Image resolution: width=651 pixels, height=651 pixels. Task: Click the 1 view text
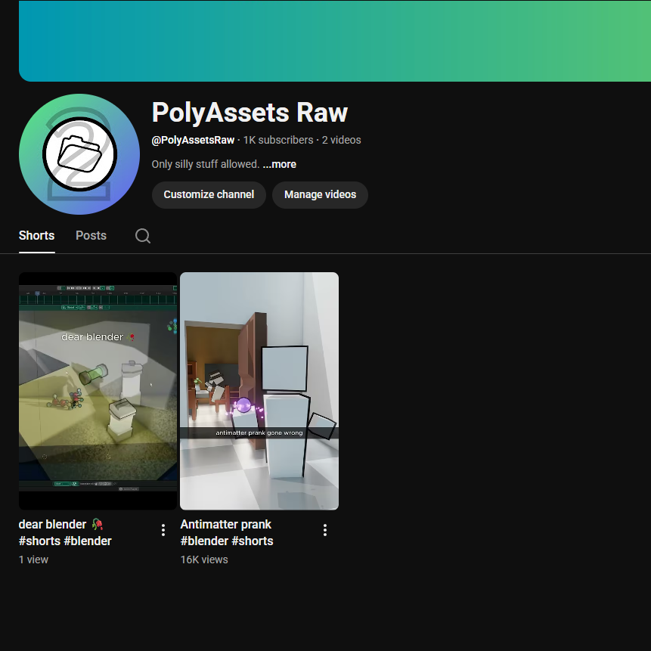33,560
